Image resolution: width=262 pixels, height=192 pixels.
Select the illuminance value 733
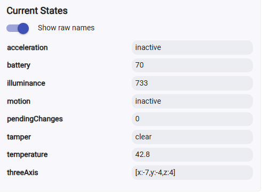click(192, 83)
